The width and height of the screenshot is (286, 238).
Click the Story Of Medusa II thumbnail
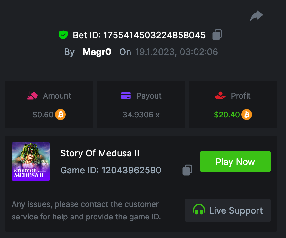(x=31, y=162)
